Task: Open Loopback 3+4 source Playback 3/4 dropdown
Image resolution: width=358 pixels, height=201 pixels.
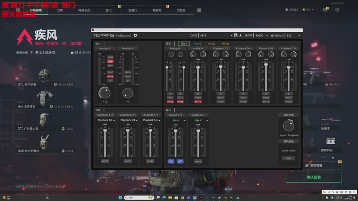Action: coord(129,120)
